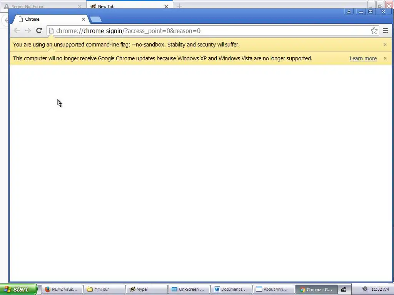
Task: Switch to About Windows taskbar item
Action: pyautogui.click(x=274, y=289)
